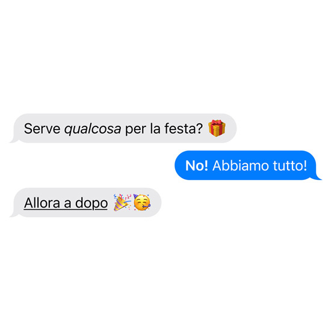Tap the party popper emoji
This screenshot has height=331, width=331.
point(122,202)
